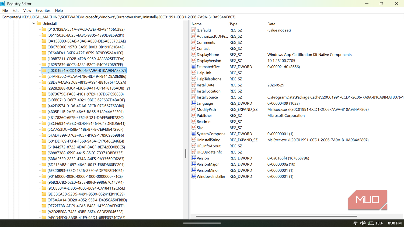Select the Contact value name

203,48
